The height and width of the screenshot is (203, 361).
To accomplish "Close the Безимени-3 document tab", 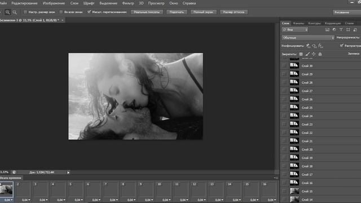I will tap(63, 20).
